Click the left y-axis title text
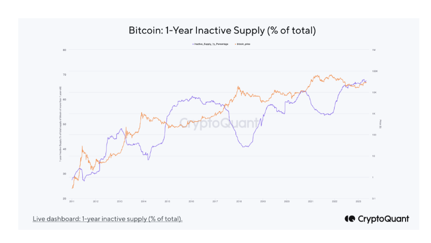Viewport: 431px width, 243px height. pos(60,124)
